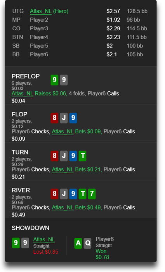Click the gray 9 card in preflop
This screenshot has width=165, height=272.
click(x=64, y=80)
